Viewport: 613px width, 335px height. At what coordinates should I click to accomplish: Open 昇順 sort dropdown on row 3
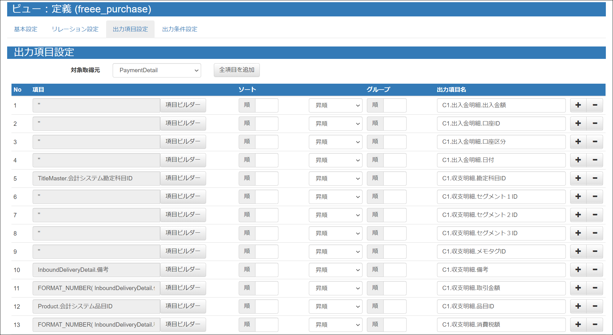click(x=335, y=142)
